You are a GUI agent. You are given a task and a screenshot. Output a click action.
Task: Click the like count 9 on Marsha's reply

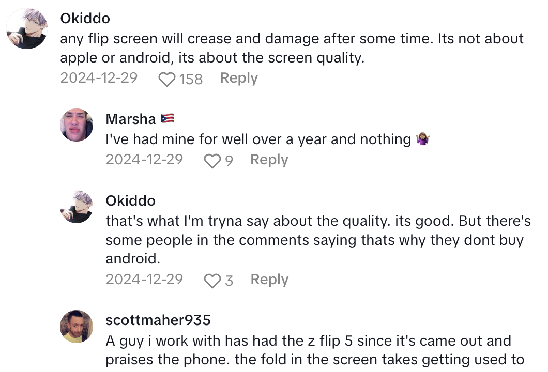229,161
